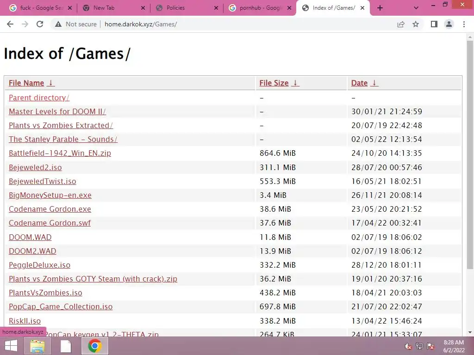Sort by File Size column header
This screenshot has height=355, width=474.
click(x=279, y=83)
